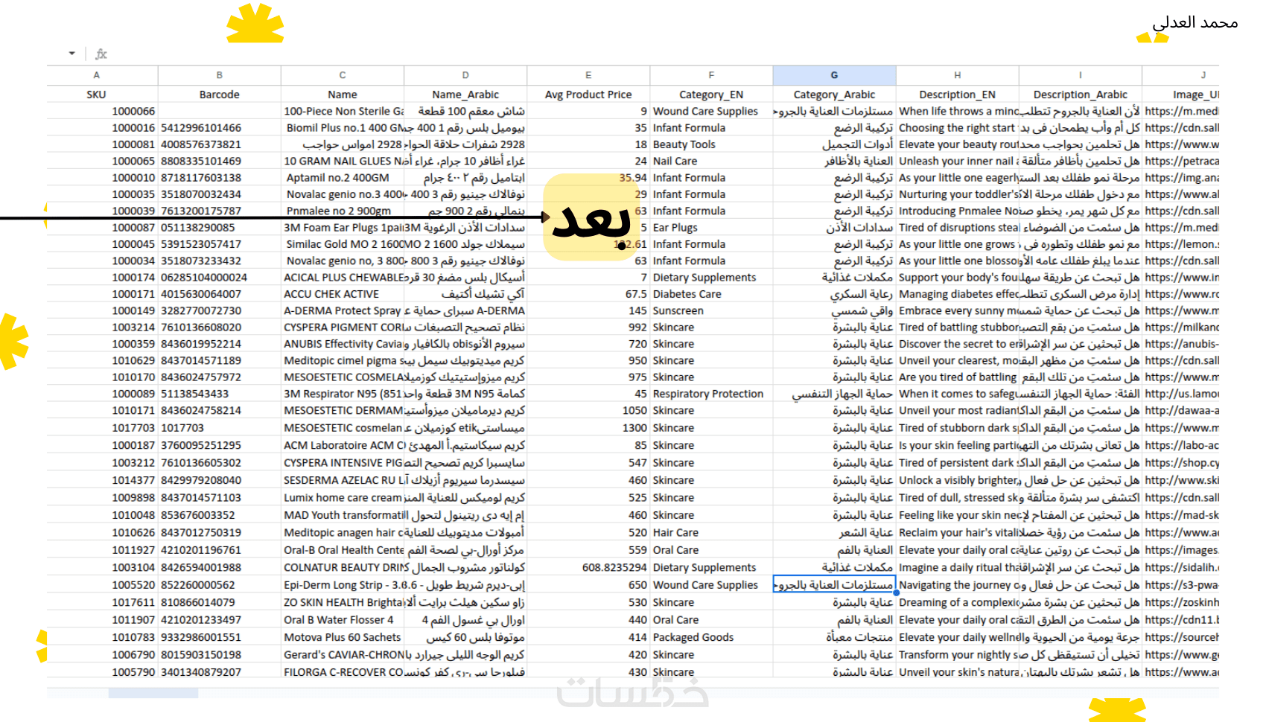Click the Arabic category cell 'رعاية السكري'
The image size is (1266, 722).
(834, 294)
